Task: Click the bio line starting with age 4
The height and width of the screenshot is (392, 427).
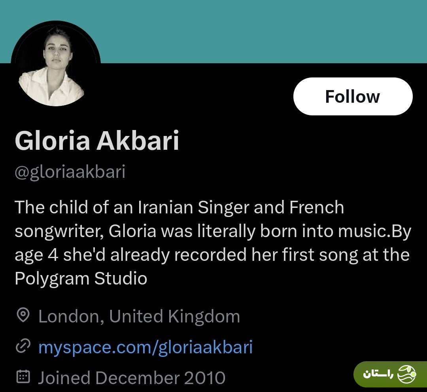Action: (212, 255)
